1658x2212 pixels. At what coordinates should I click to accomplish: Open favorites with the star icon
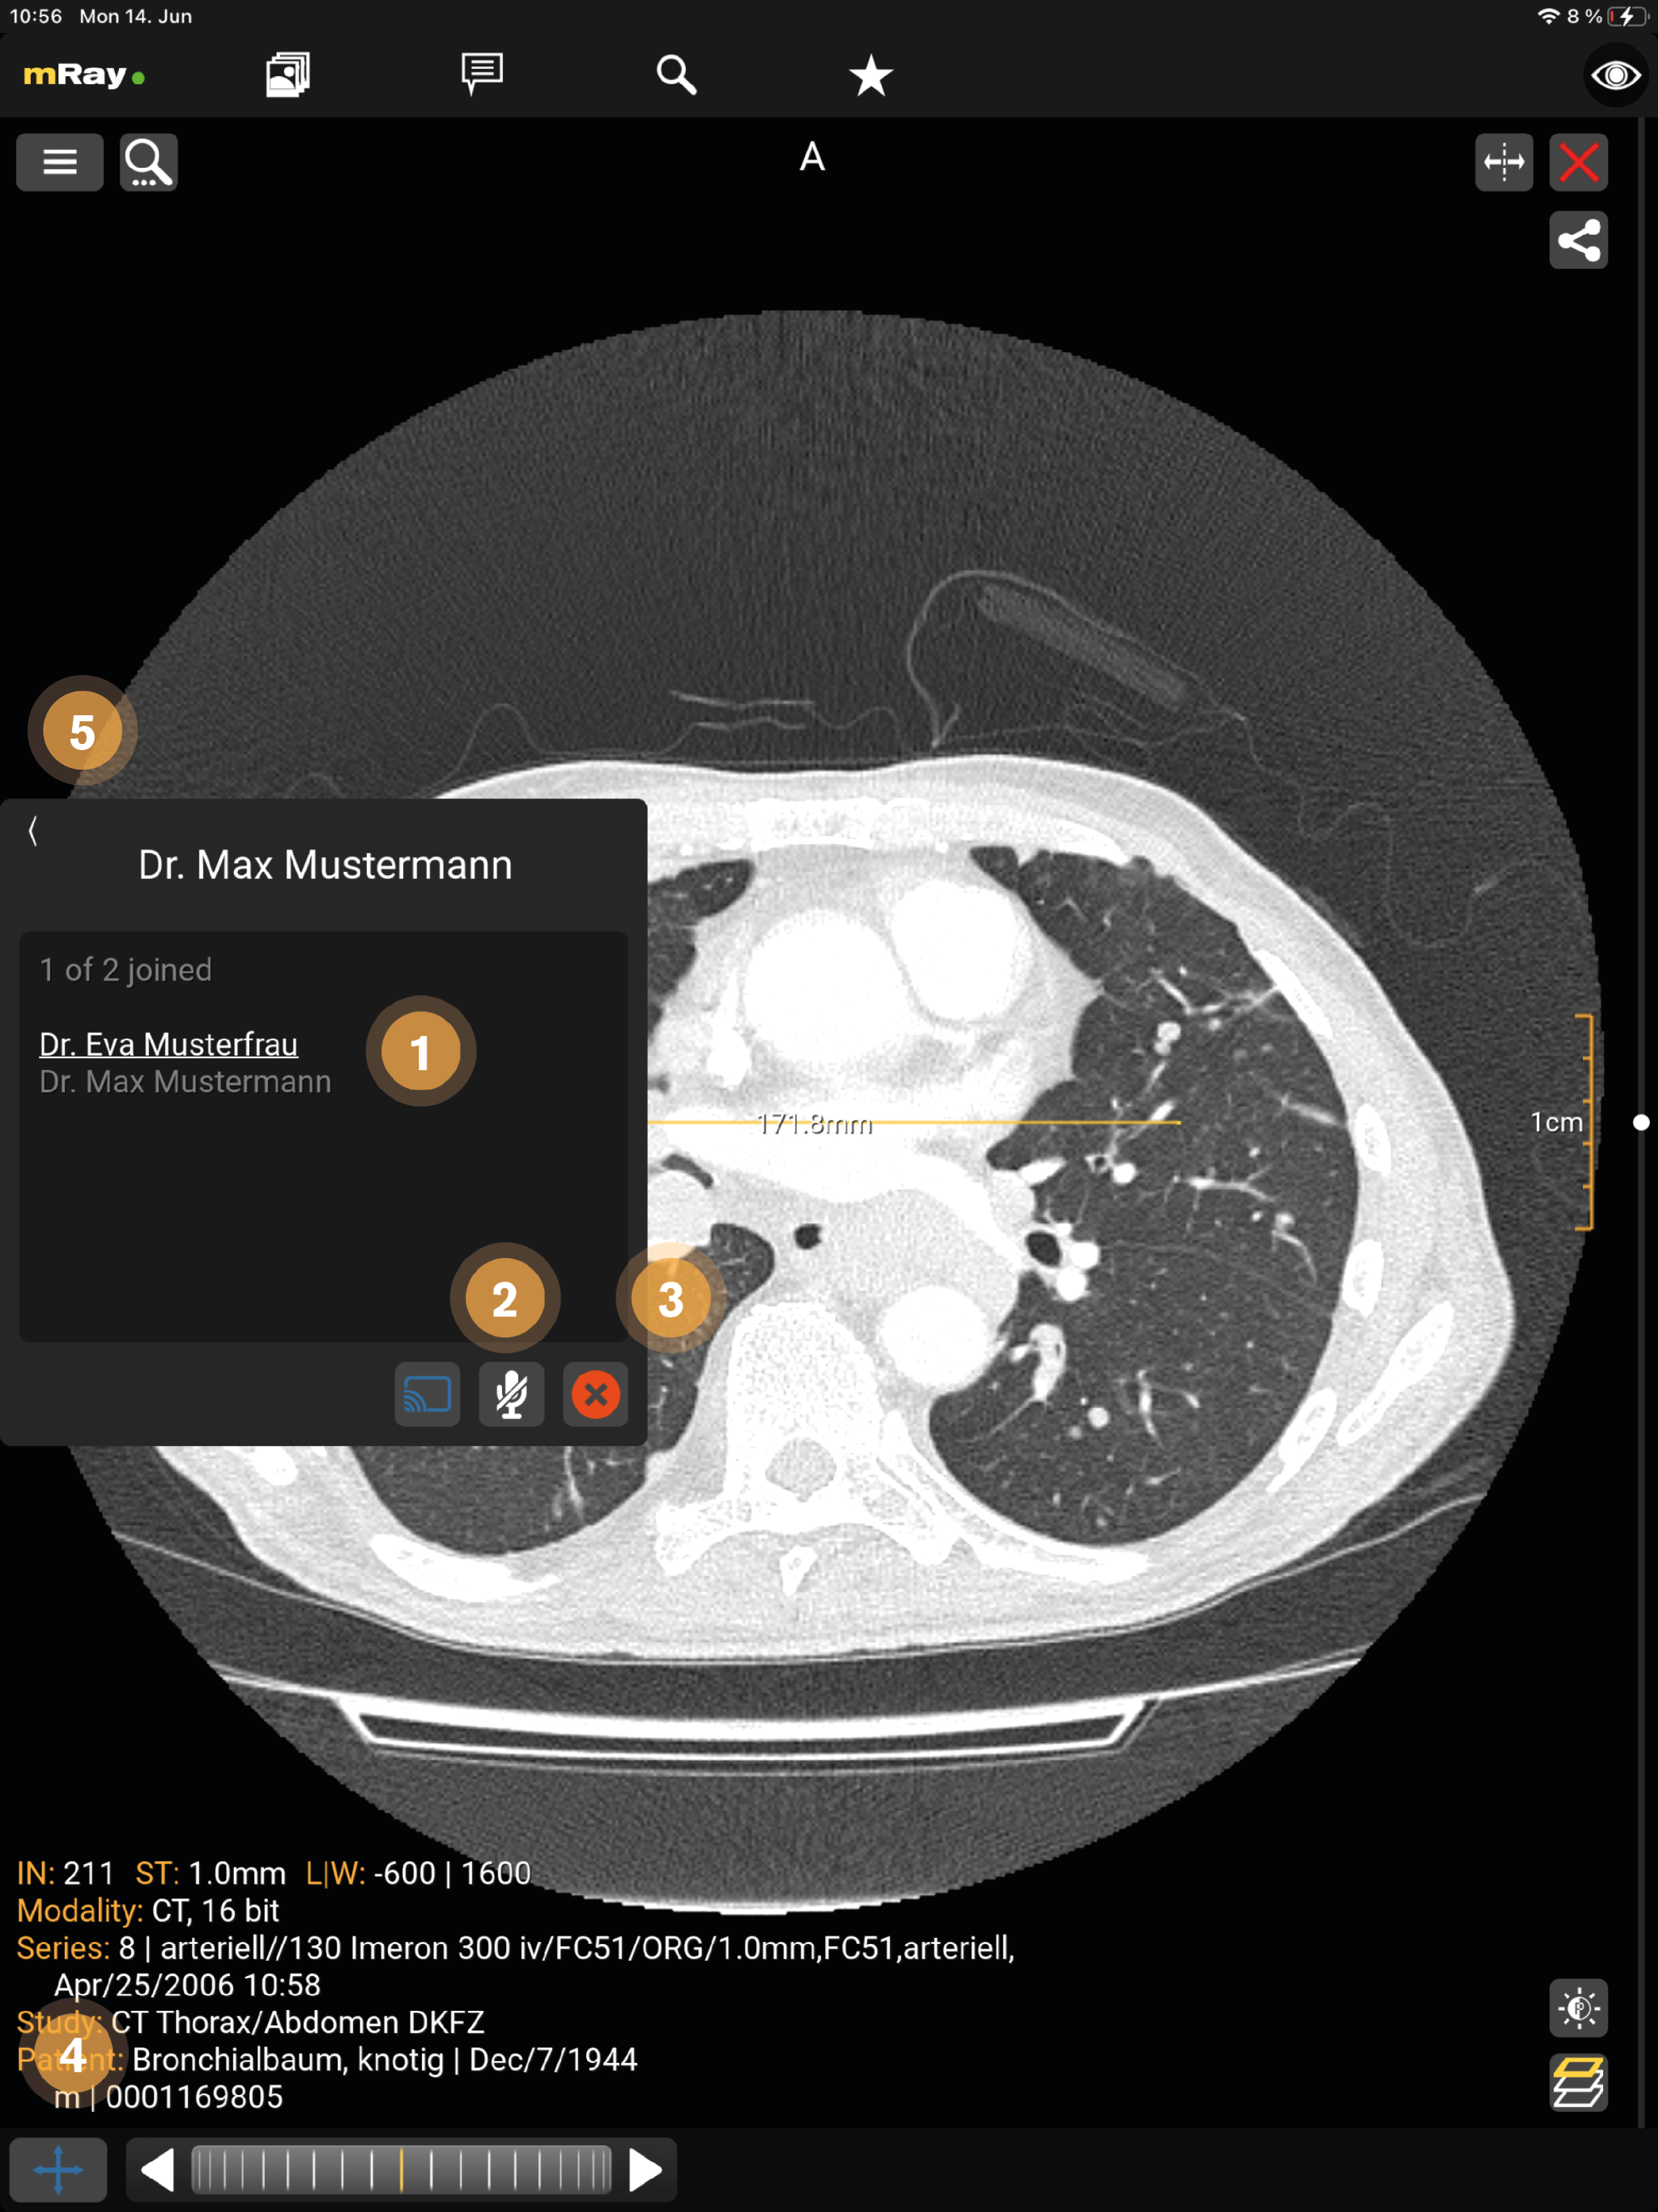pyautogui.click(x=871, y=75)
